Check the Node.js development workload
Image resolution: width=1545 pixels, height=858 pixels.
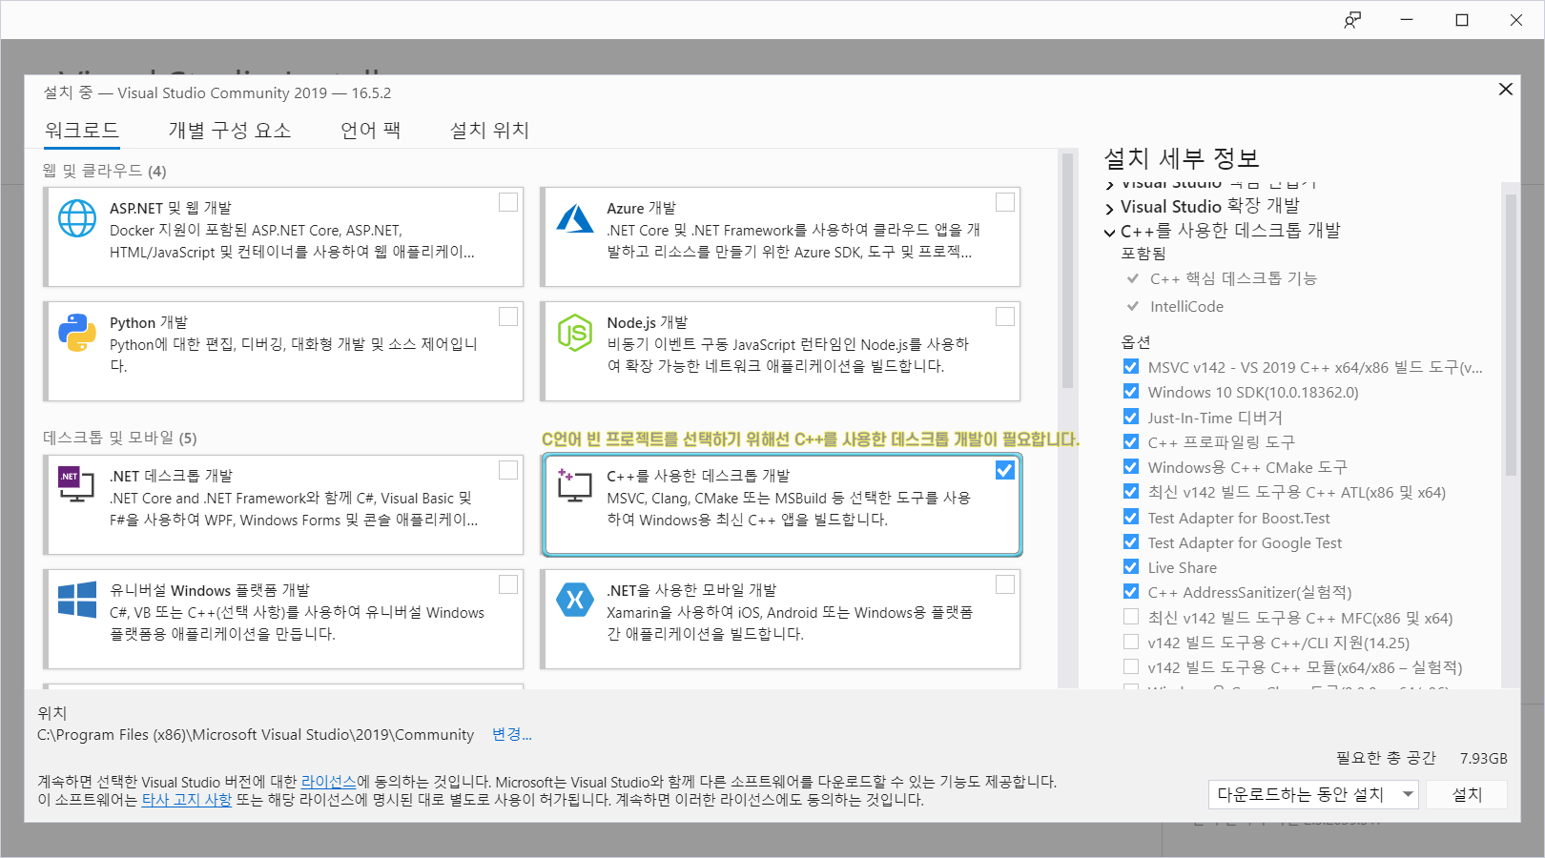pyautogui.click(x=1005, y=317)
